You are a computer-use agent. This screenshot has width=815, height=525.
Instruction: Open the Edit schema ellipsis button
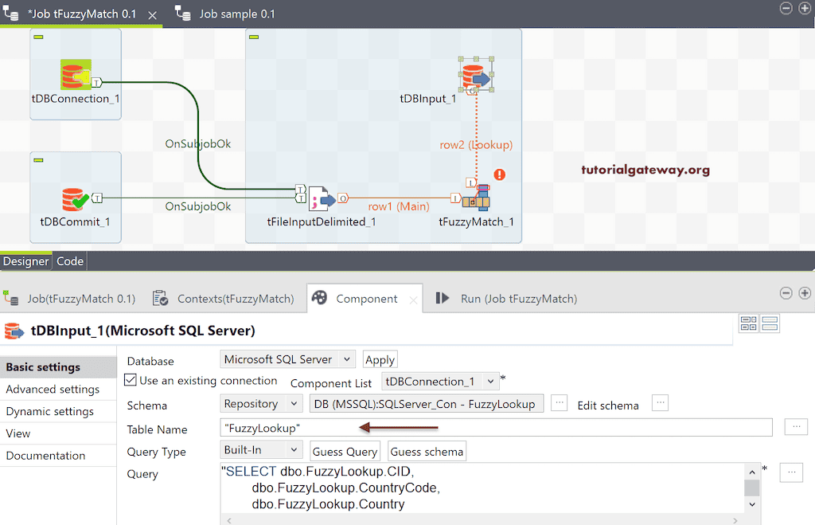[x=661, y=404]
